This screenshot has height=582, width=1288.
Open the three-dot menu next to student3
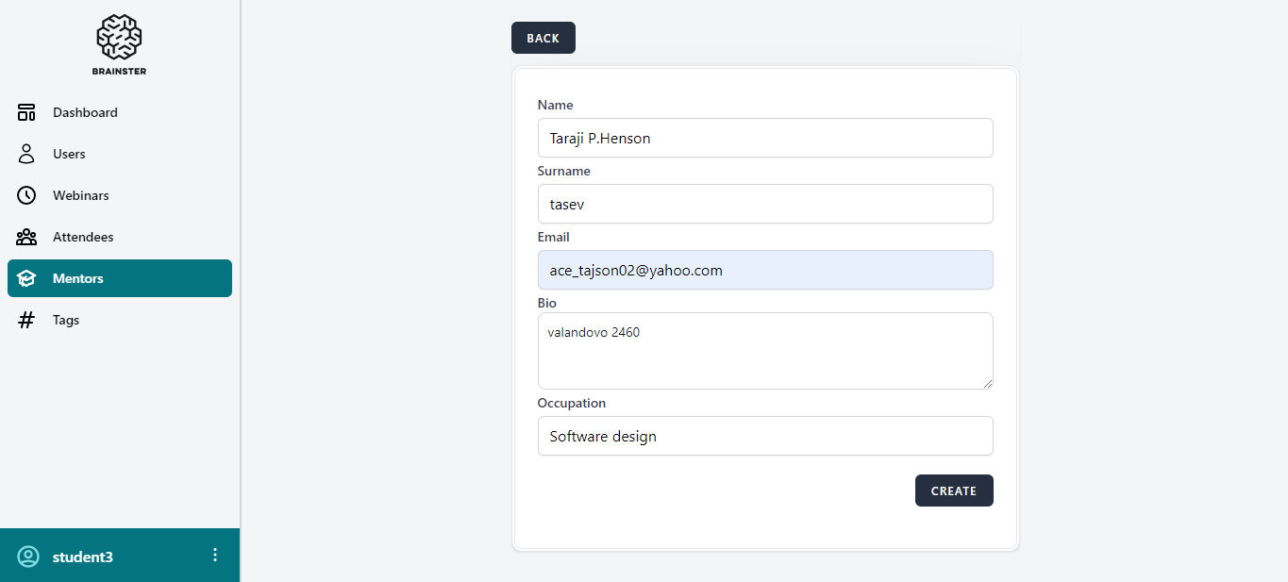(x=215, y=555)
